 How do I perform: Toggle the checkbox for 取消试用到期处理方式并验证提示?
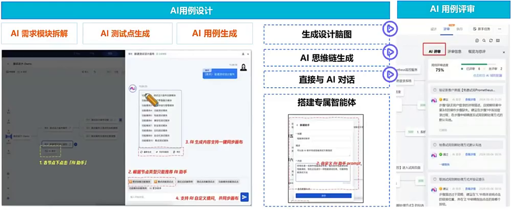coord(435,179)
